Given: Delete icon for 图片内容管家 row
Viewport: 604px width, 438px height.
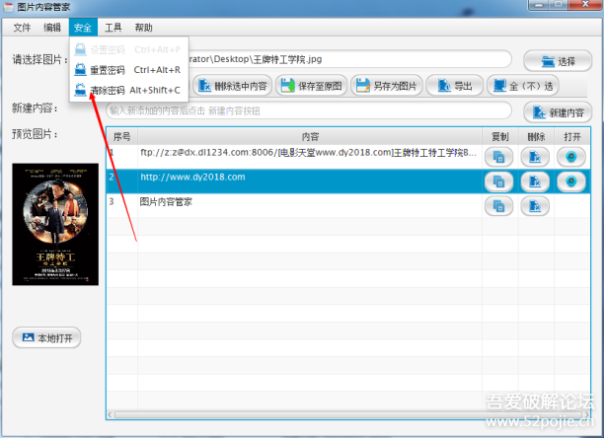Looking at the screenshot, I should coord(535,206).
